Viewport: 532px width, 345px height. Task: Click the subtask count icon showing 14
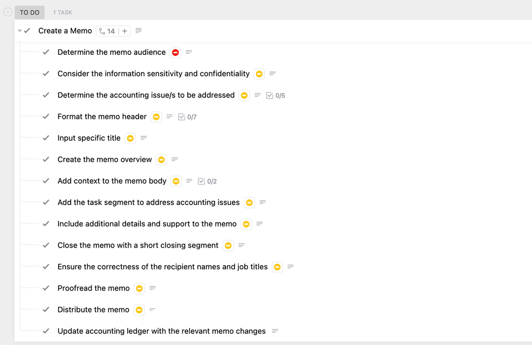(107, 31)
